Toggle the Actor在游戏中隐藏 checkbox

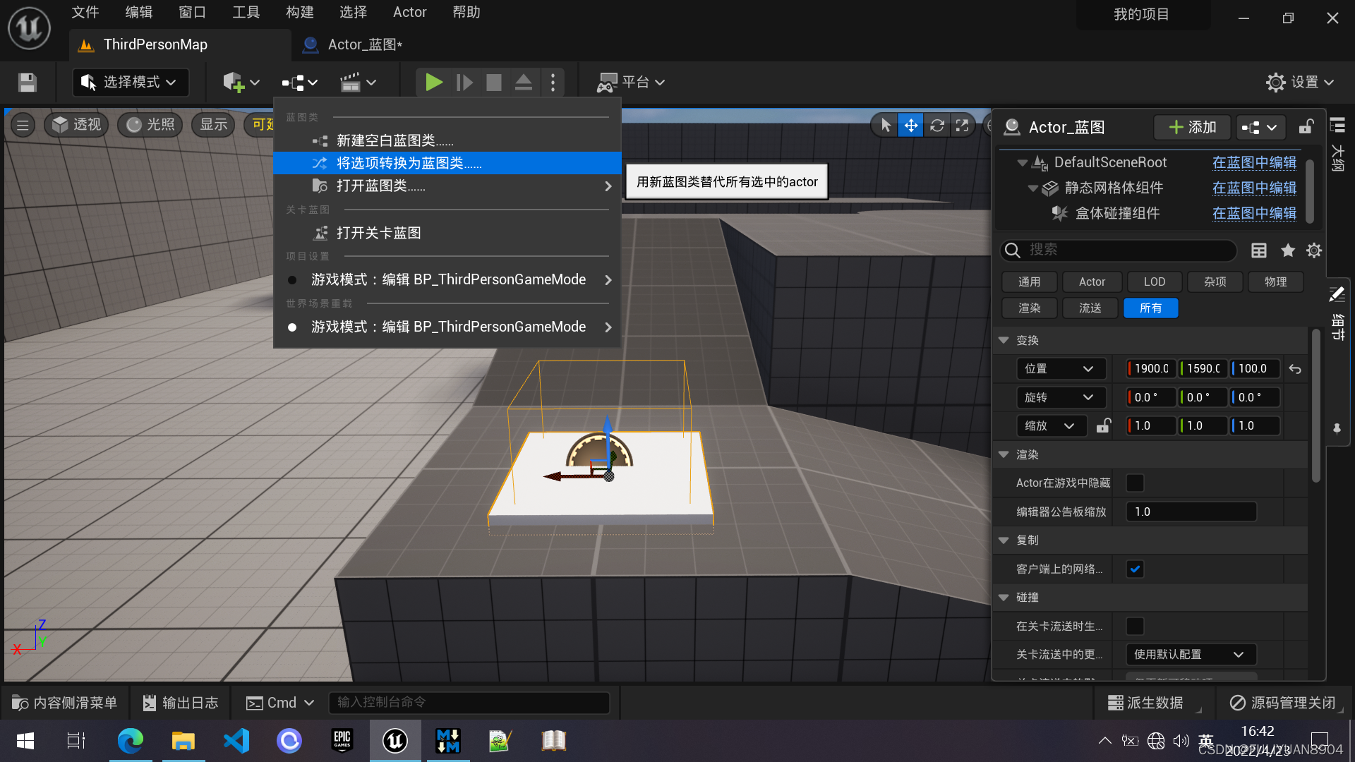[1135, 483]
